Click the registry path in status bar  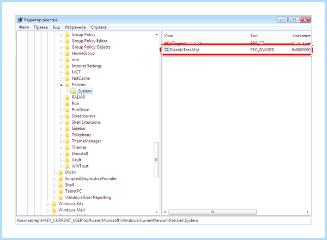coord(107,220)
